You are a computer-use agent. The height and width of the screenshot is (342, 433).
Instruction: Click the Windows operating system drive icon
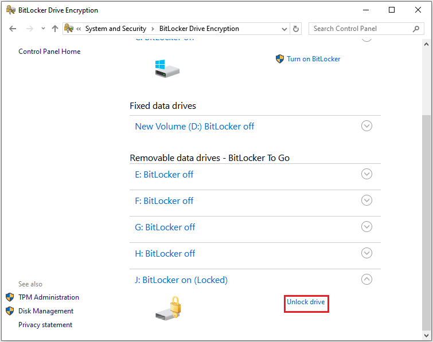pos(167,69)
